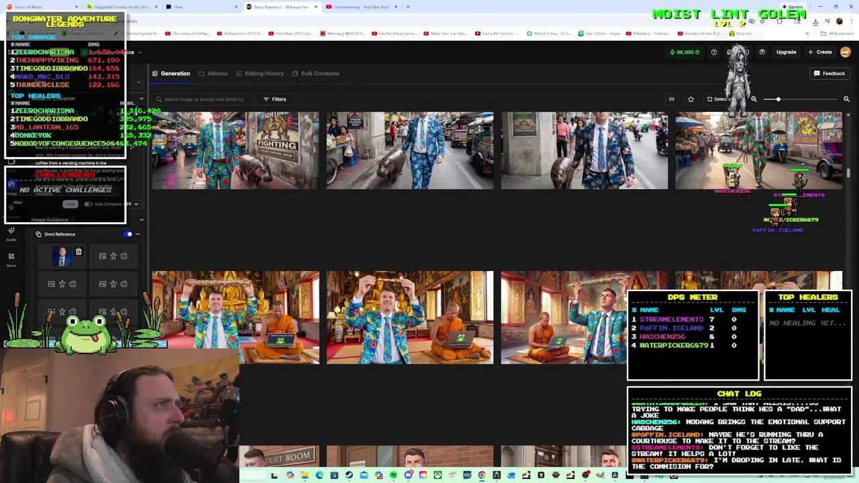The width and height of the screenshot is (859, 483).
Task: Open third hippo image by stone wall
Action: pyautogui.click(x=585, y=151)
